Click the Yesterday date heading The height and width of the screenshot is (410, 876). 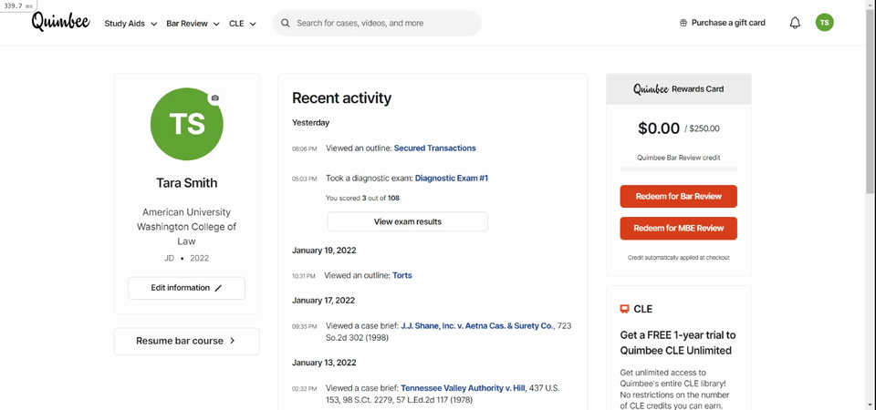[310, 123]
